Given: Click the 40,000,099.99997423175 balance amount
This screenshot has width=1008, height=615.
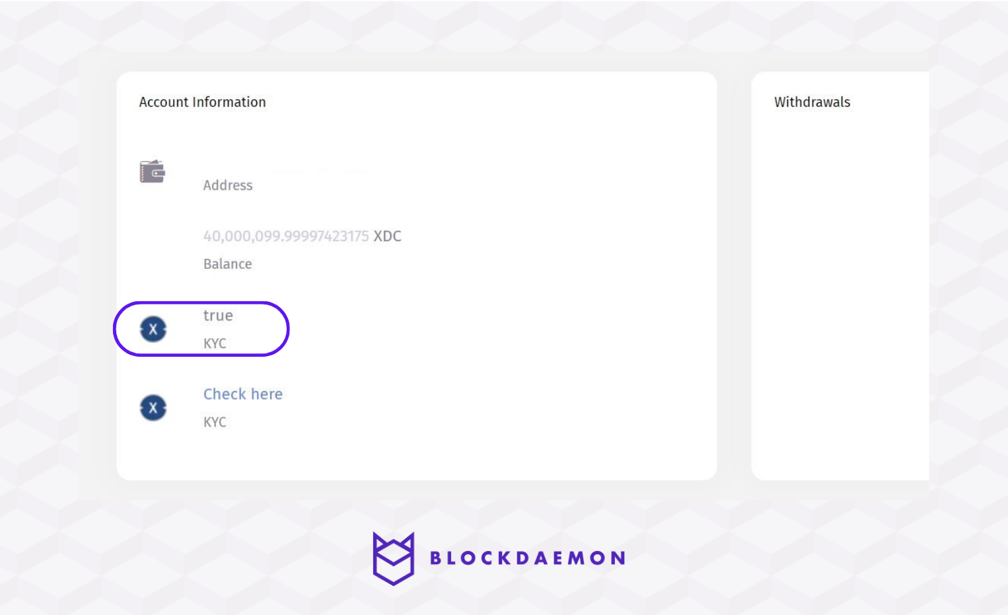Looking at the screenshot, I should 285,236.
